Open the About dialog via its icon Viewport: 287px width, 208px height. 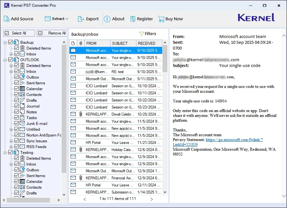pos(107,19)
